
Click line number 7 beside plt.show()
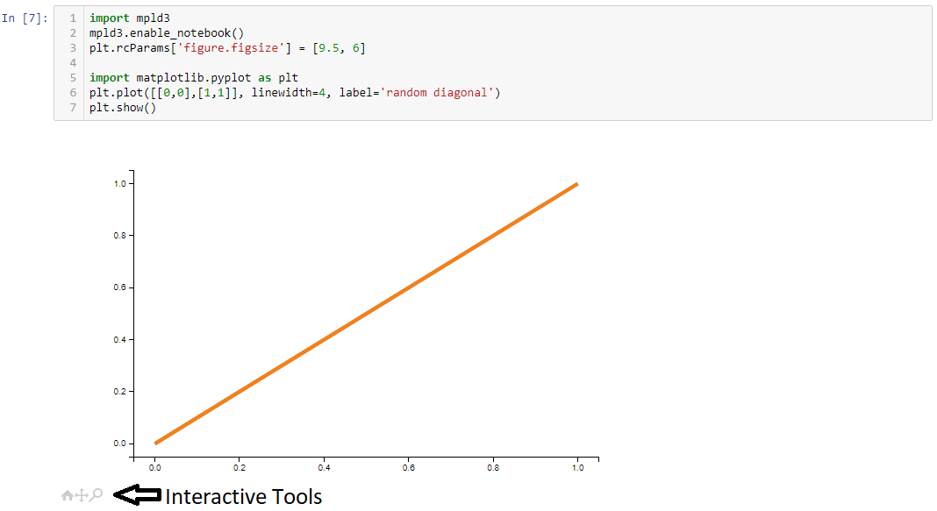[x=72, y=107]
